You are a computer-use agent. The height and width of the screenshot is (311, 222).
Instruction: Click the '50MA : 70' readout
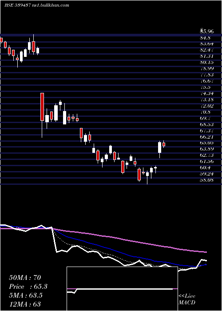tap(25, 278)
